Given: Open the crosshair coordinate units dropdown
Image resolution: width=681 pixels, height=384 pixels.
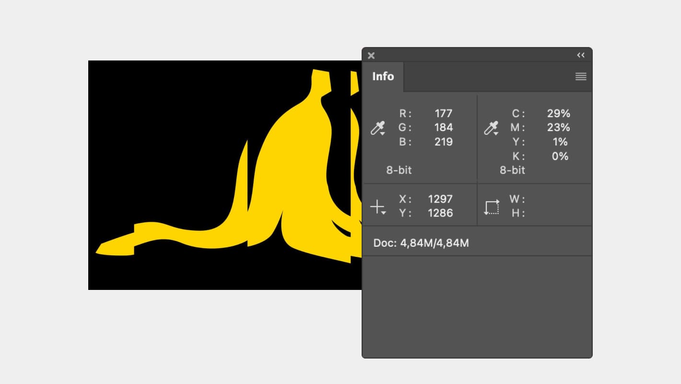Looking at the screenshot, I should pos(378,207).
